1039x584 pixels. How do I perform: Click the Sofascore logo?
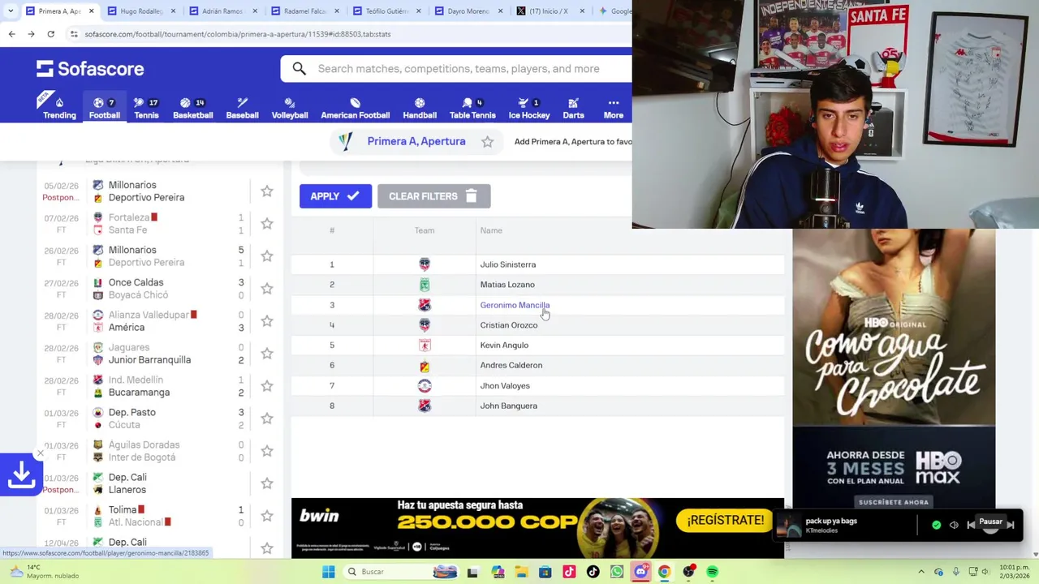90,69
